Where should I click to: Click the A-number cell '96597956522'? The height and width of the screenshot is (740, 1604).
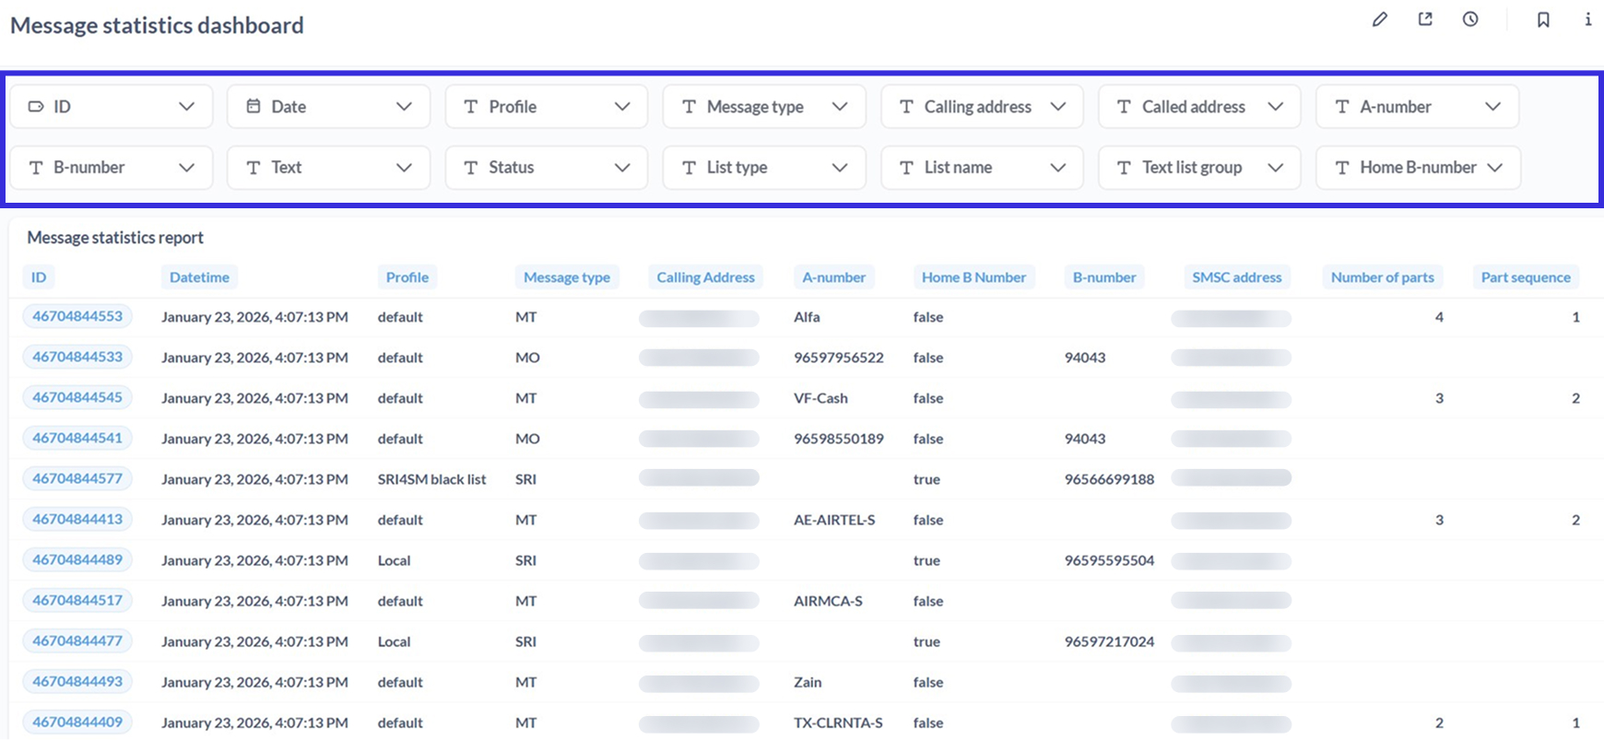point(839,358)
